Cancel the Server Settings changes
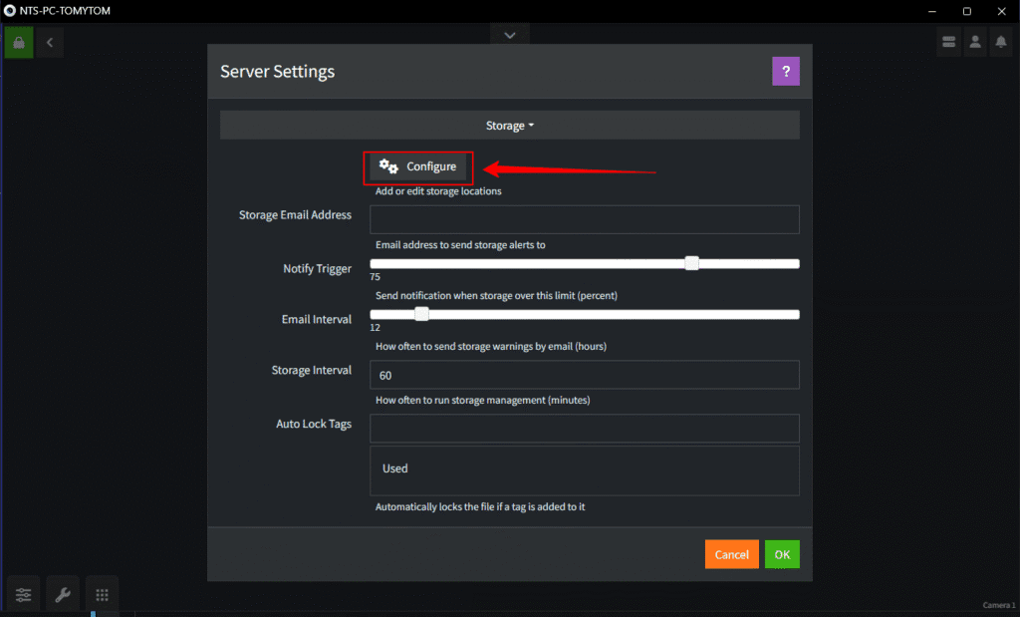Image resolution: width=1020 pixels, height=617 pixels. click(731, 553)
